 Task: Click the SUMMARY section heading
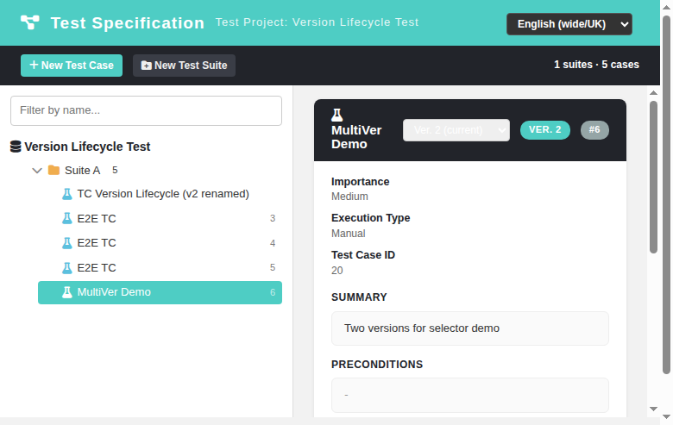coord(359,297)
